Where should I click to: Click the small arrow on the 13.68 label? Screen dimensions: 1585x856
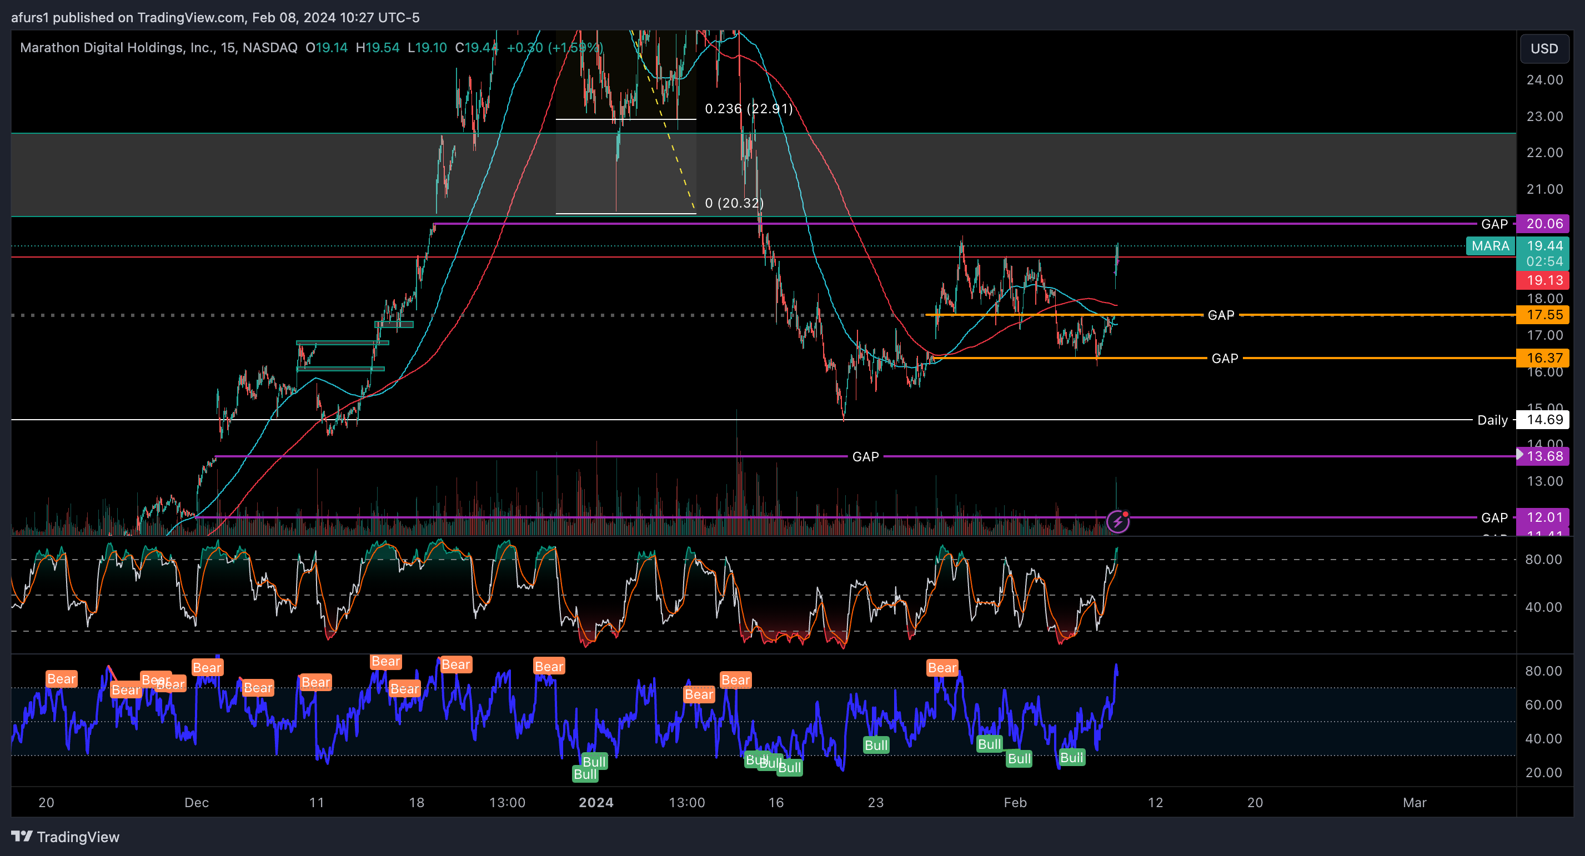(x=1521, y=455)
